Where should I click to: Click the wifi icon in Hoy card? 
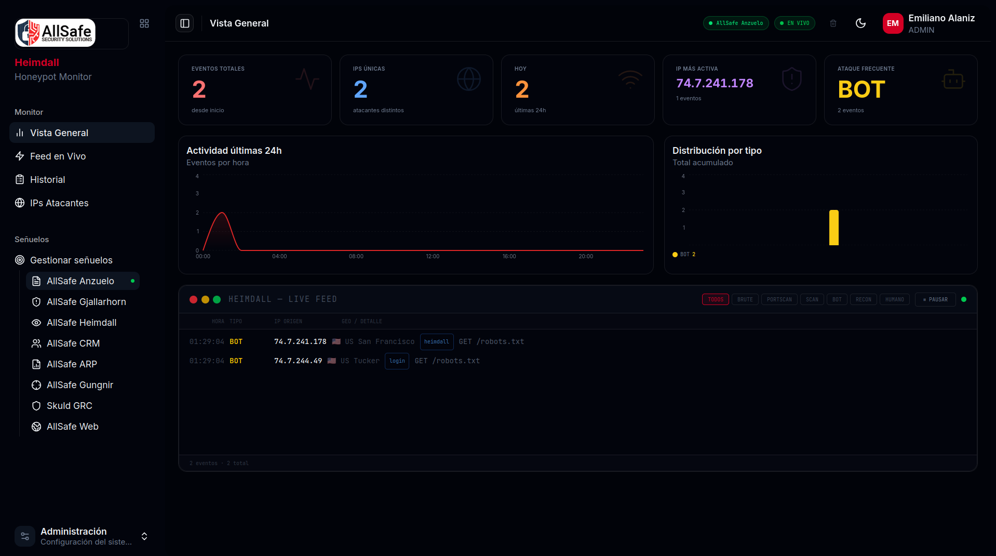point(630,79)
